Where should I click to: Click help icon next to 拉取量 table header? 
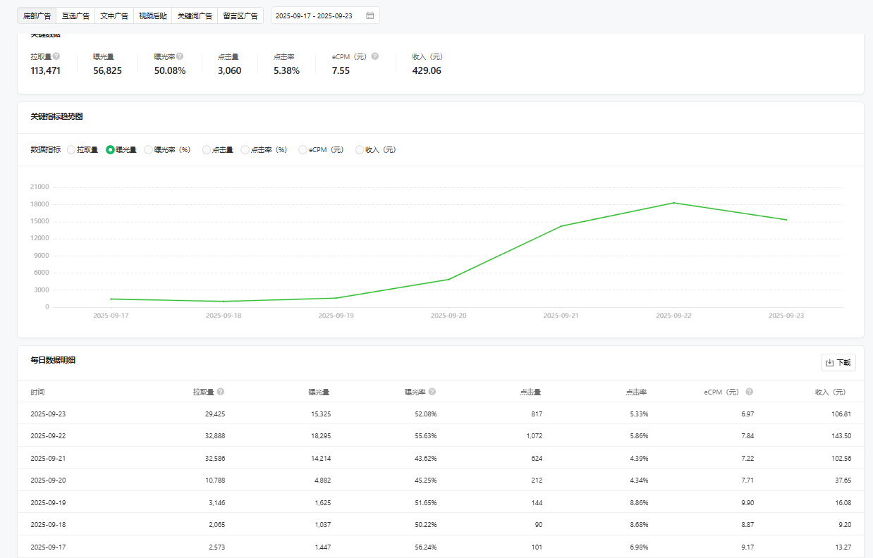221,392
